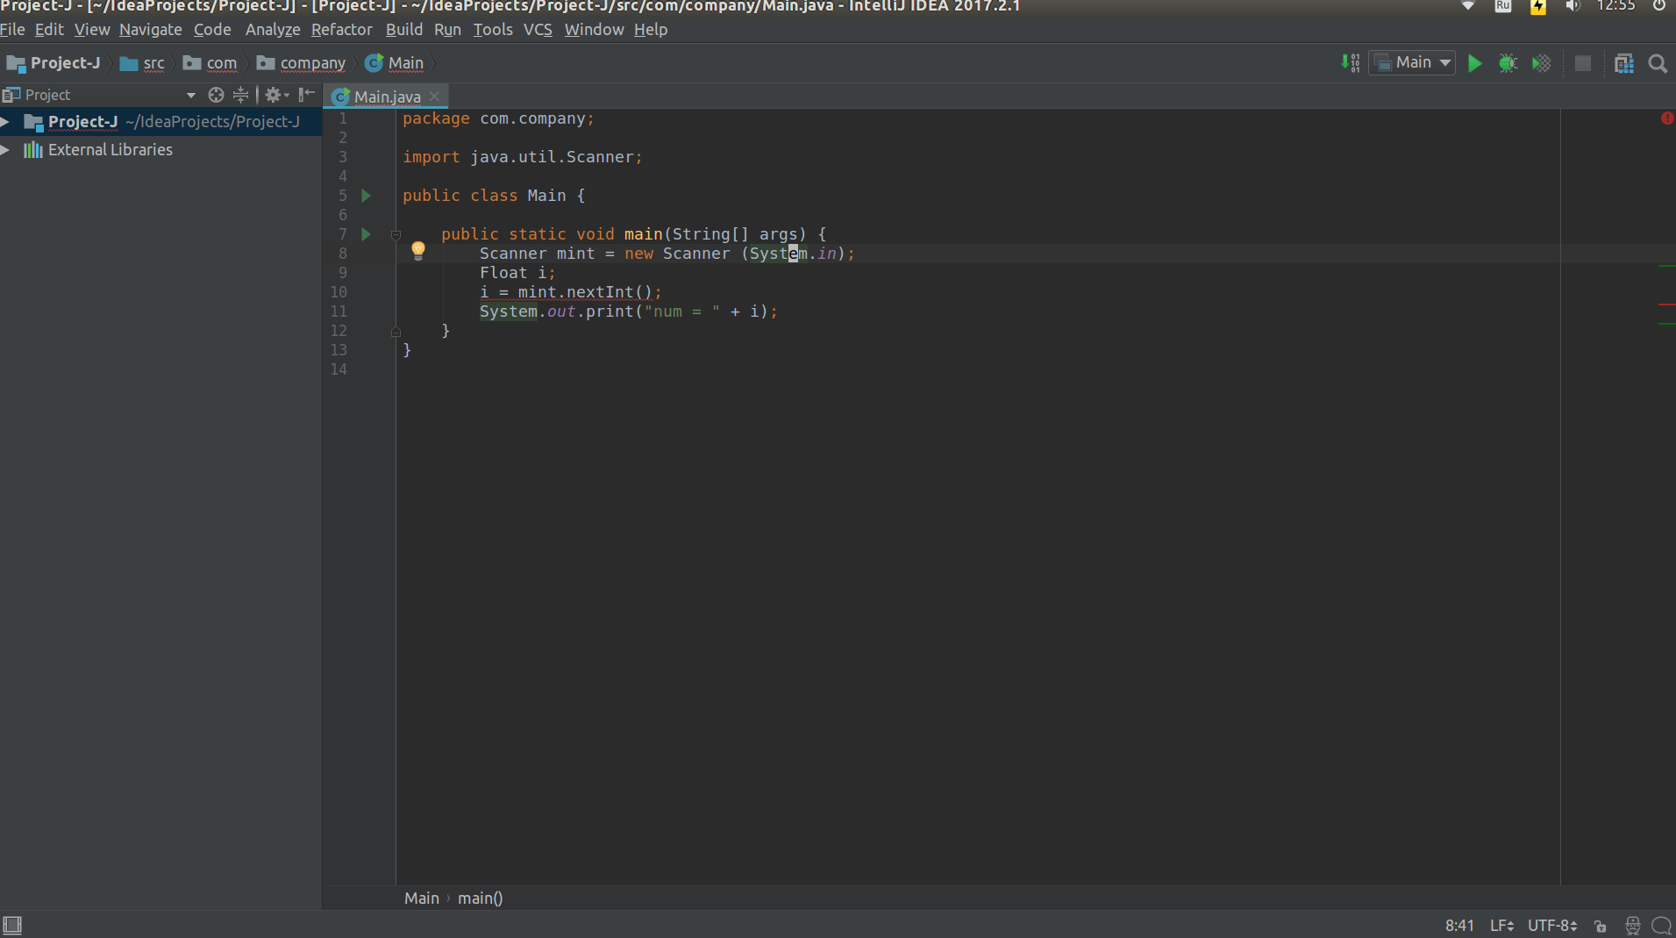Expand the Project-J tree node
The width and height of the screenshot is (1676, 938).
tap(5, 122)
